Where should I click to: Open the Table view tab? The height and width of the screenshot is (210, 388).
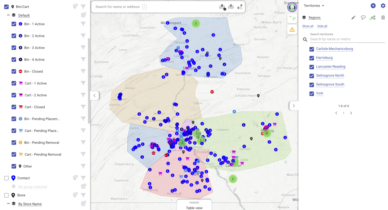click(194, 207)
